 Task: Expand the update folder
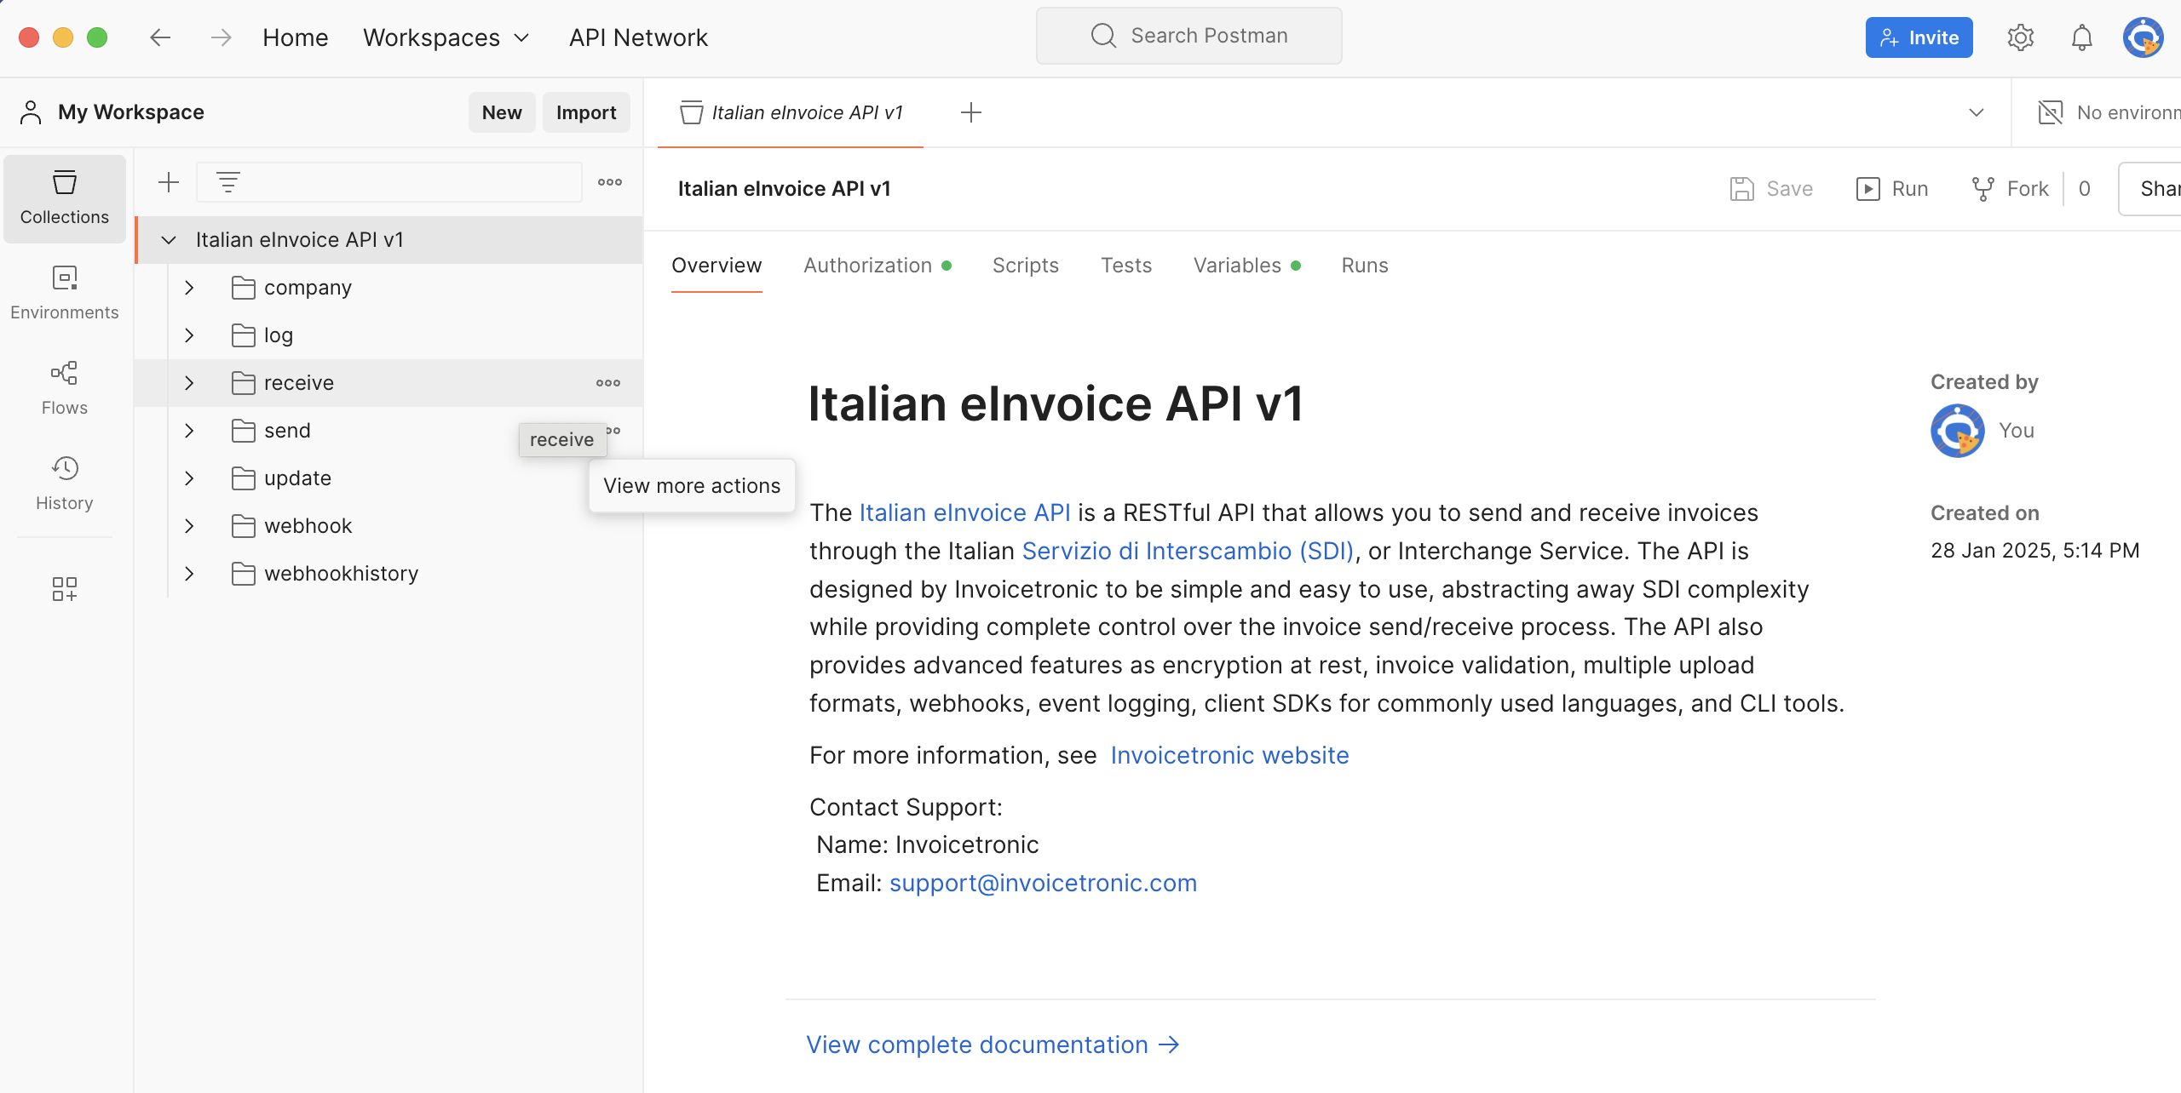click(x=189, y=478)
